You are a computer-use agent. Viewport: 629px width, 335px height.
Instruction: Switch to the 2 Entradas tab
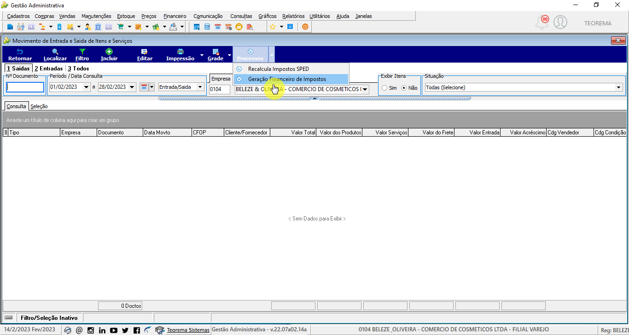48,68
